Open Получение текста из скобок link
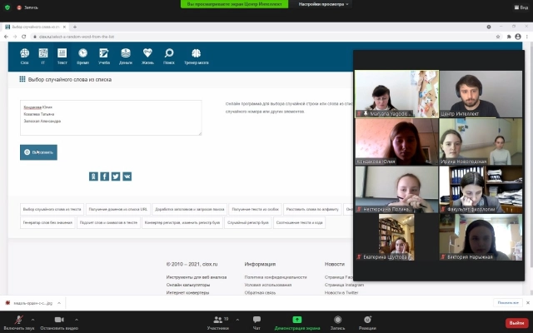The width and height of the screenshot is (533, 333). 256,209
